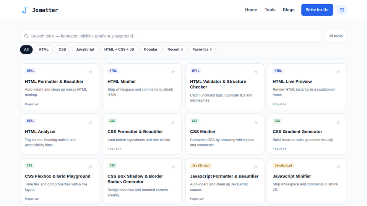Click the 15 tools counter
Image resolution: width=367 pixels, height=206 pixels.
(x=336, y=36)
